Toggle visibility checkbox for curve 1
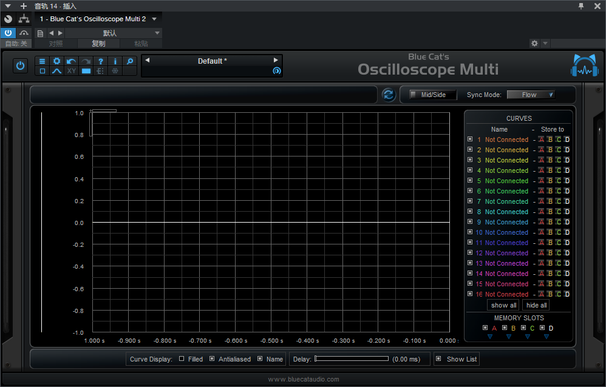The image size is (606, 387). point(470,139)
